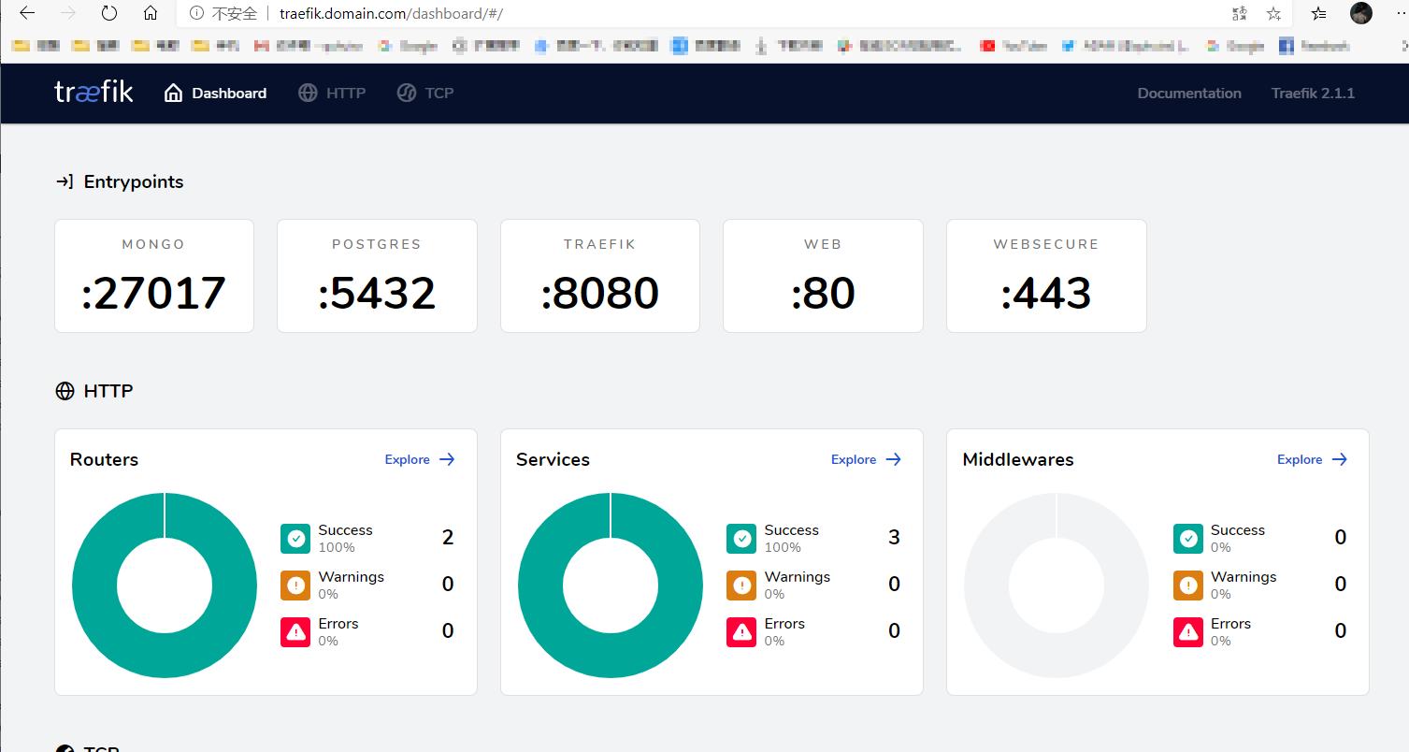Click the browser forward arrow
The width and height of the screenshot is (1409, 752).
(x=68, y=13)
